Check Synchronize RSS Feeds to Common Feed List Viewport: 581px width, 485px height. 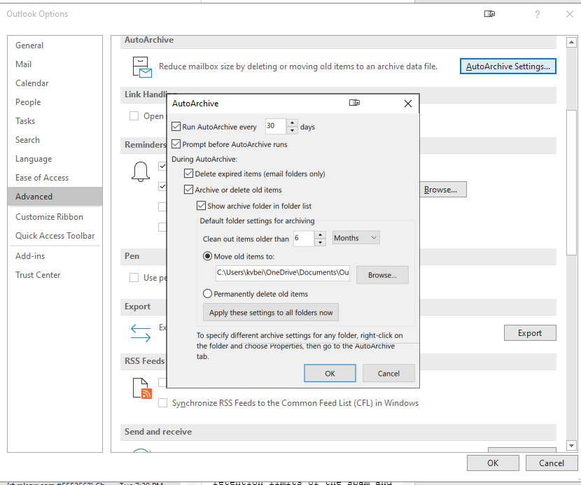coord(162,402)
